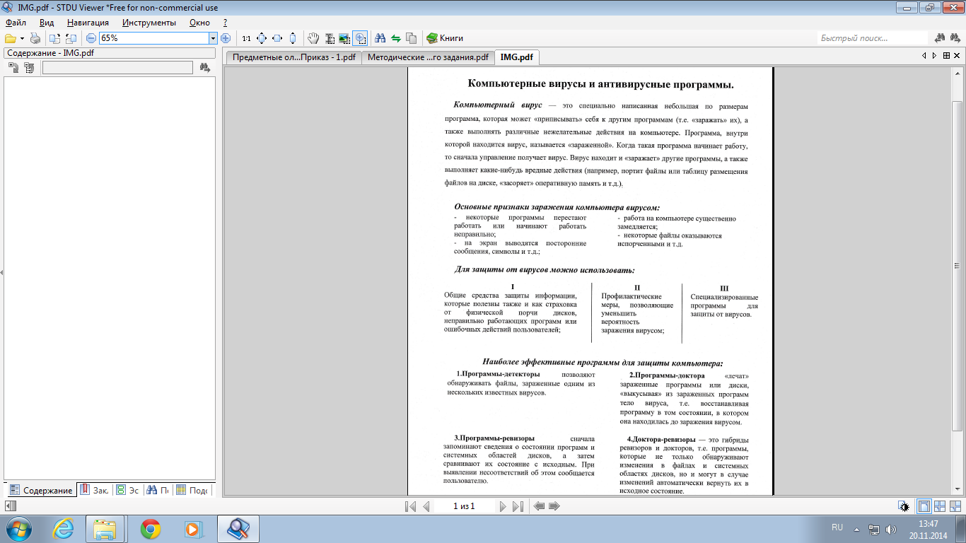Select the Пс search sidebar tab
Viewport: 966px width, 543px height.
click(x=158, y=490)
